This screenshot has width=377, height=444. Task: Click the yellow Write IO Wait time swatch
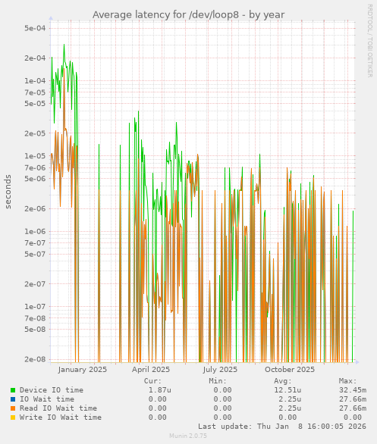[13, 417]
